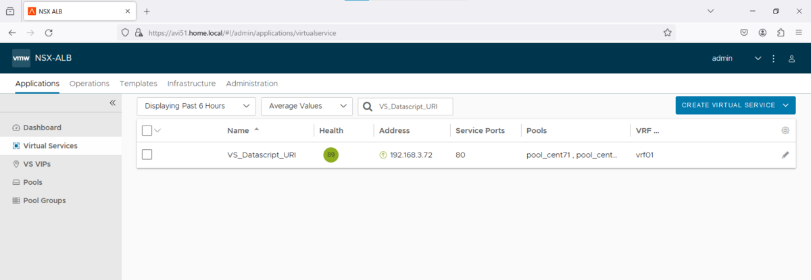Open the Firefox account icon
Screen dimensions: 811x280
pyautogui.click(x=762, y=32)
